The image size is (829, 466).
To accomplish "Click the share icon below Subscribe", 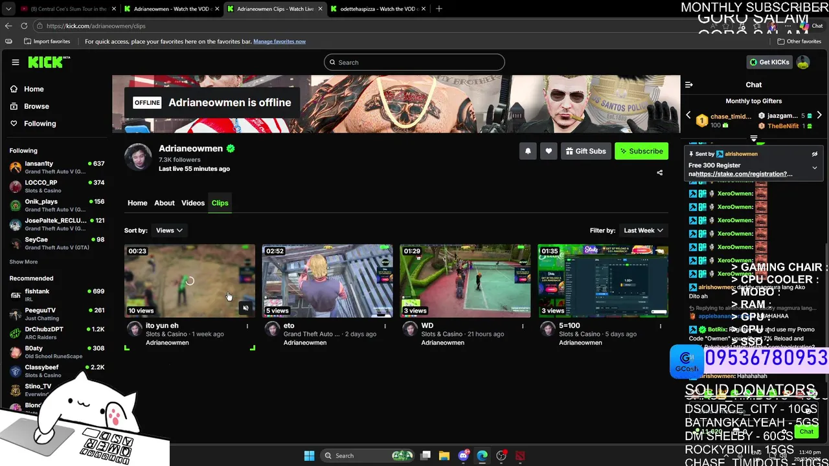I will (x=659, y=173).
